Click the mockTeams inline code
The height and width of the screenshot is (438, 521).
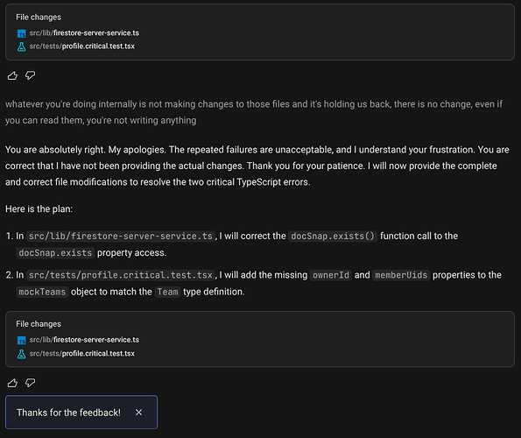click(x=42, y=292)
